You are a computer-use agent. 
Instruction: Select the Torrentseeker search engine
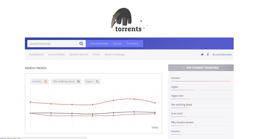point(99,43)
